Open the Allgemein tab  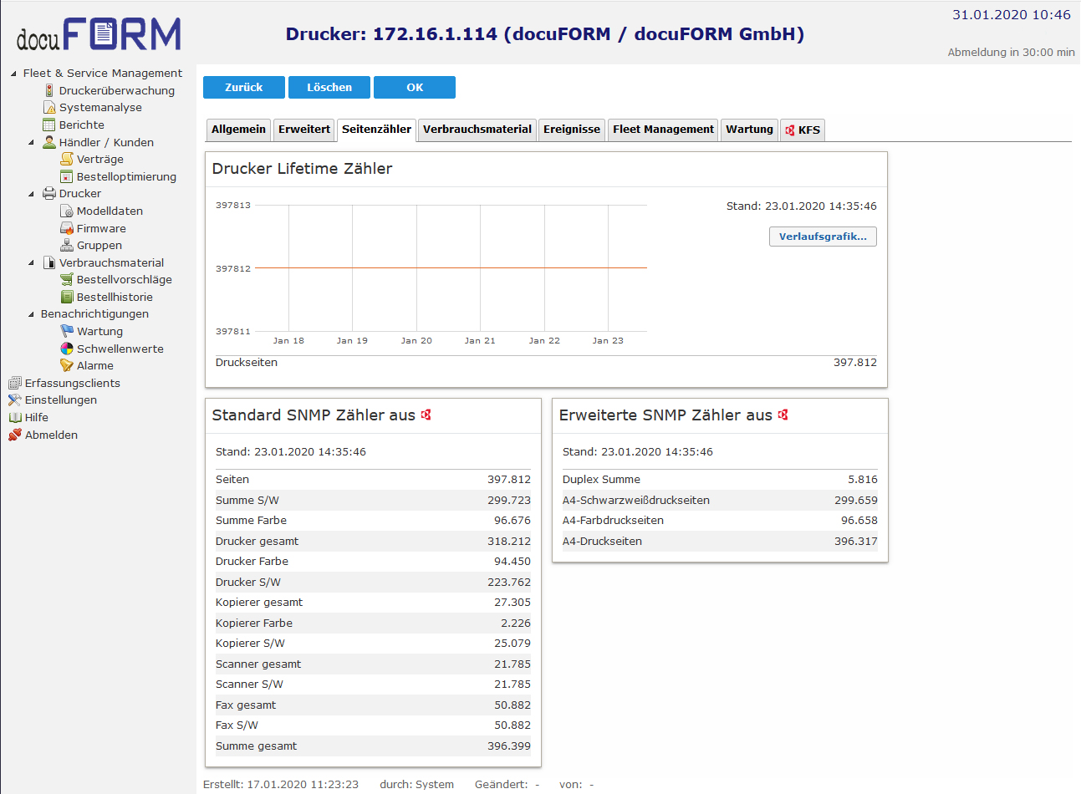tap(238, 130)
